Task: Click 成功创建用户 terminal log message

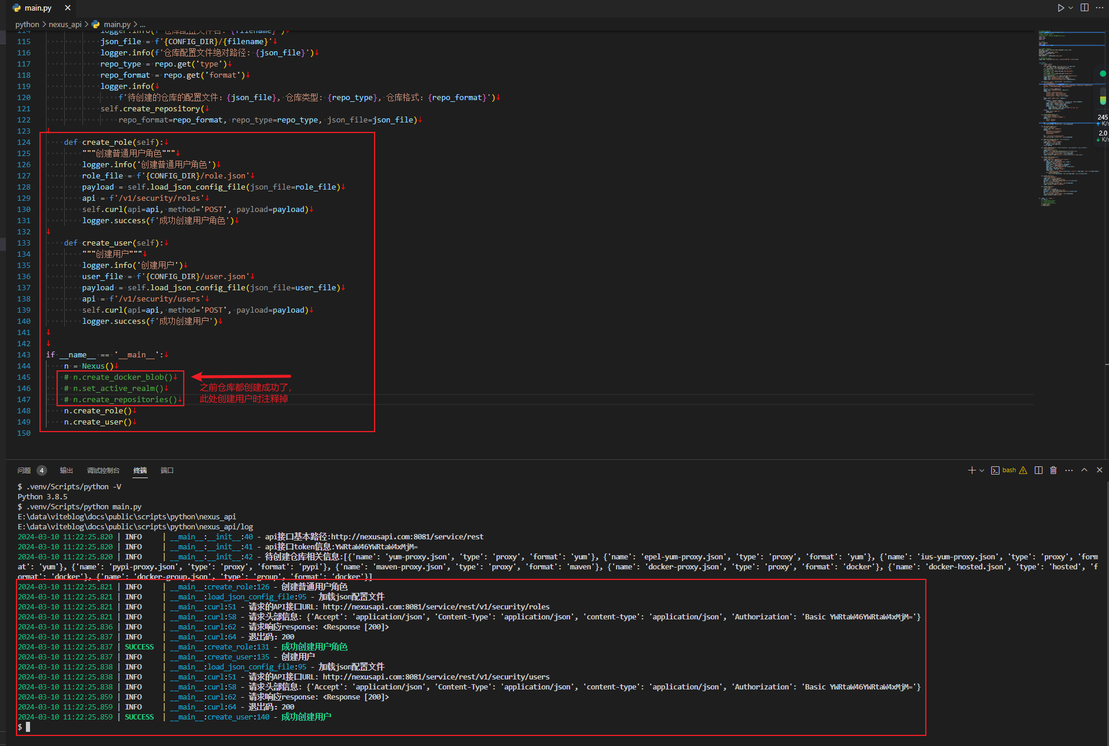Action: 306,717
